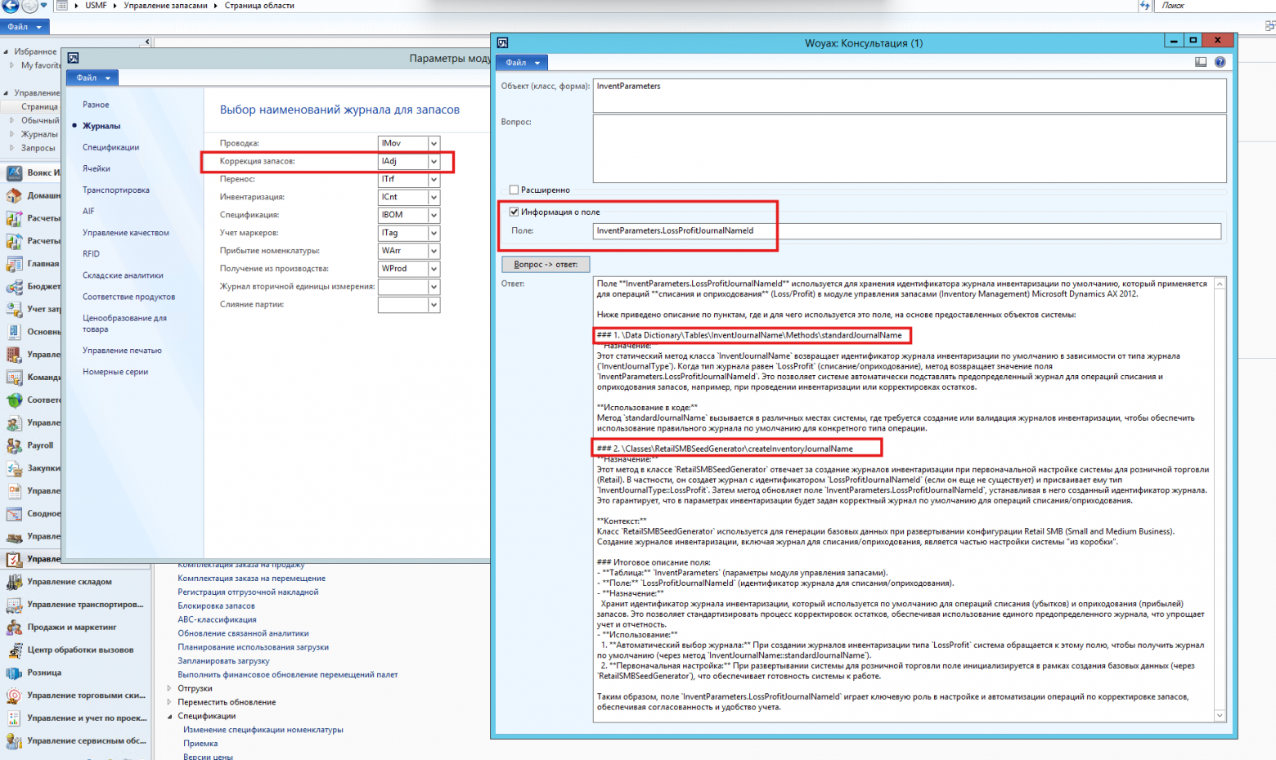The width and height of the screenshot is (1276, 760).
Task: Open Центр обработки вызовов module icon
Action: click(x=14, y=650)
